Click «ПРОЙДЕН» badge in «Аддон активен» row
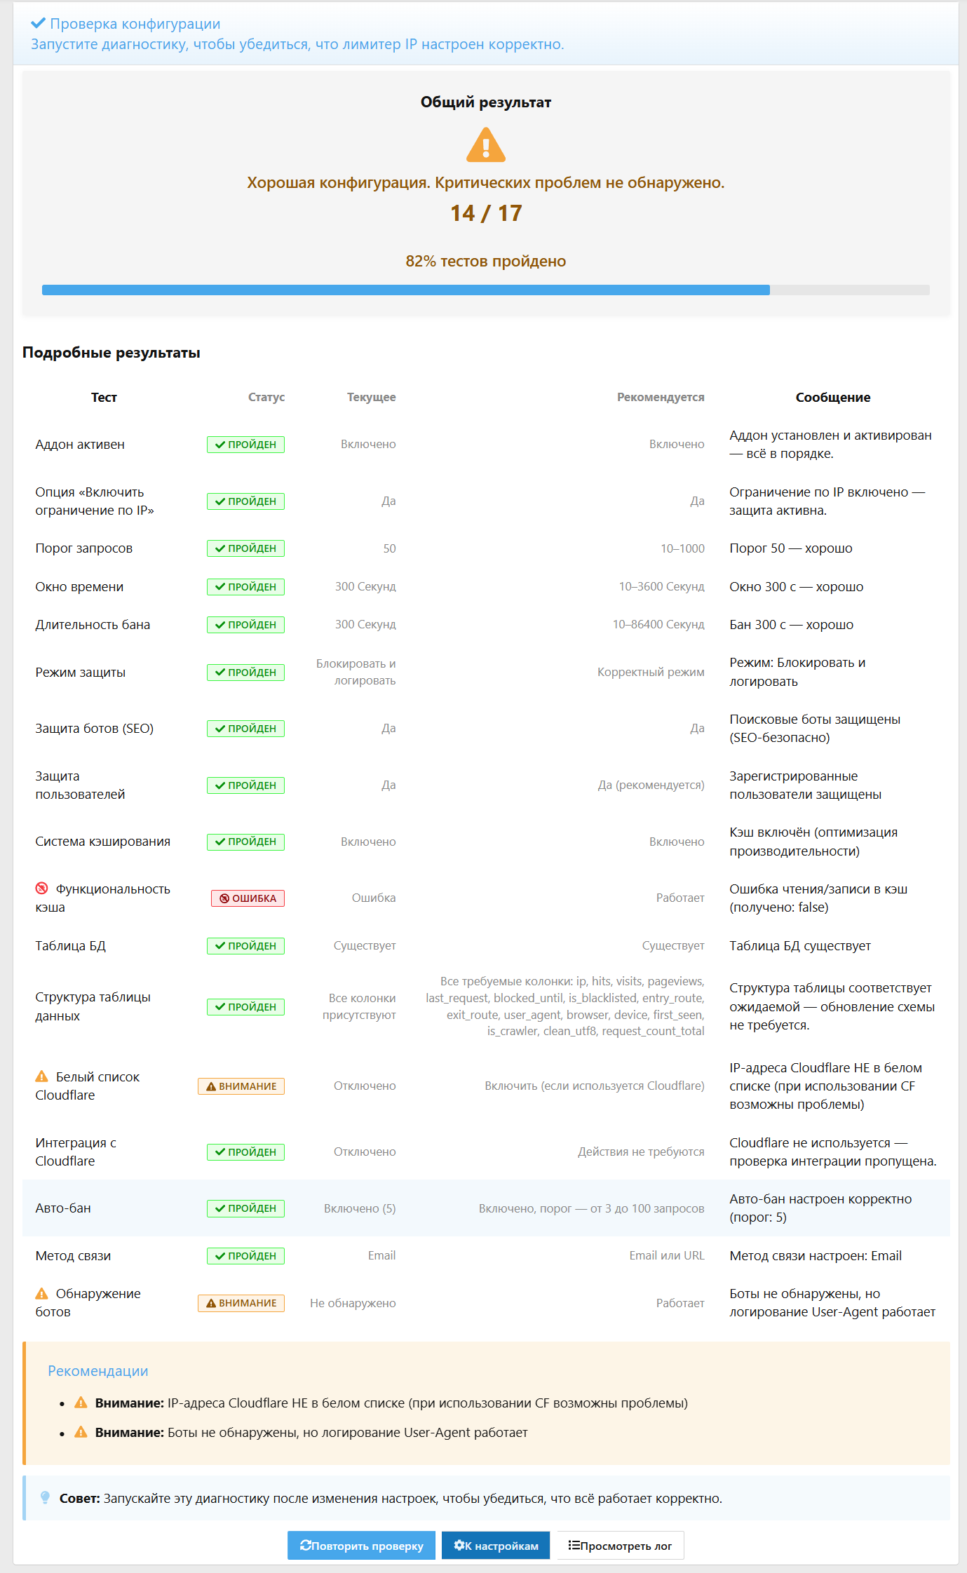Image resolution: width=967 pixels, height=1573 pixels. [245, 445]
